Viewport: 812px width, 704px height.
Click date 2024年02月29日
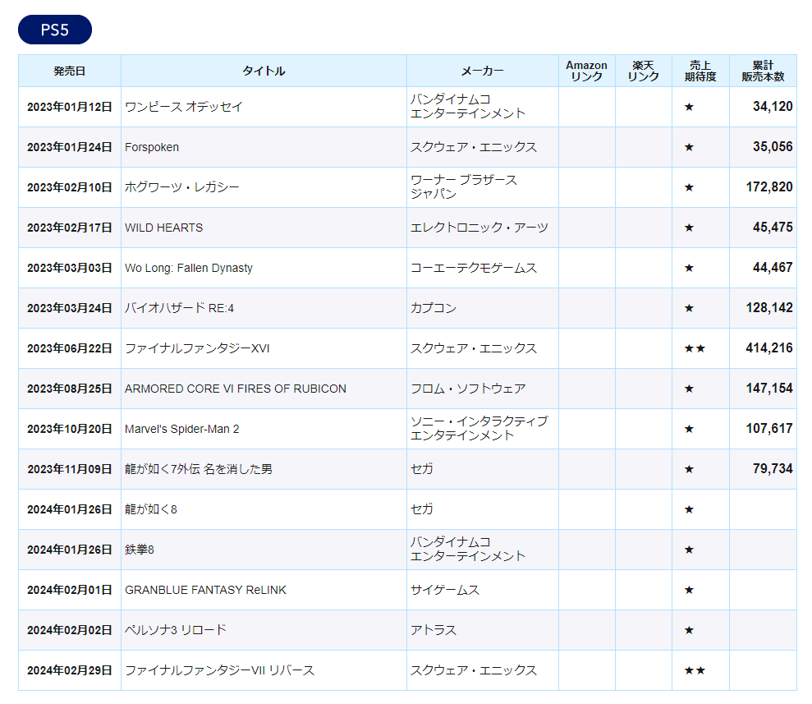(x=70, y=670)
